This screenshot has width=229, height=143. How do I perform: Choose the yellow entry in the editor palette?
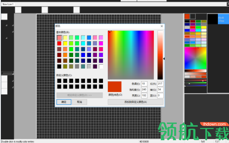(x=204, y=27)
